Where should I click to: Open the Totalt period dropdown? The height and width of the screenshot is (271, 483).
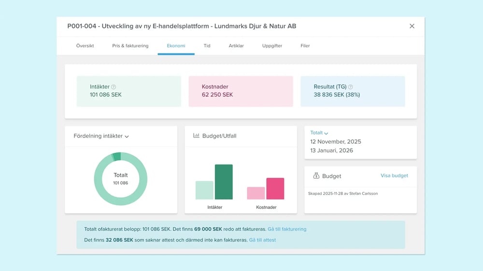[319, 133]
